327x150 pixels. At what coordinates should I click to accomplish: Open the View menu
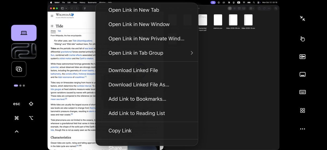[75, 2]
